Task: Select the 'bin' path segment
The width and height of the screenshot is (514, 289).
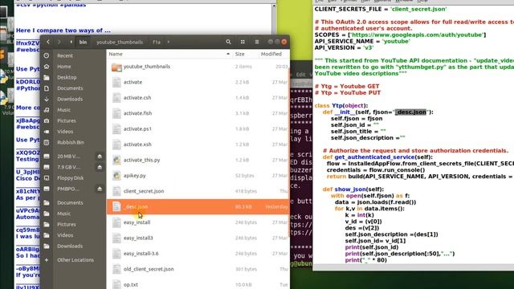Action: click(x=83, y=42)
